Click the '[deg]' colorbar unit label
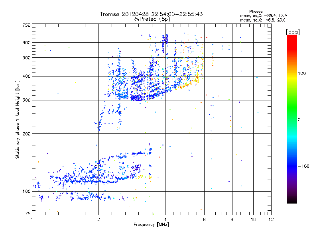Viewport: 319px width, 239px height. [293, 32]
